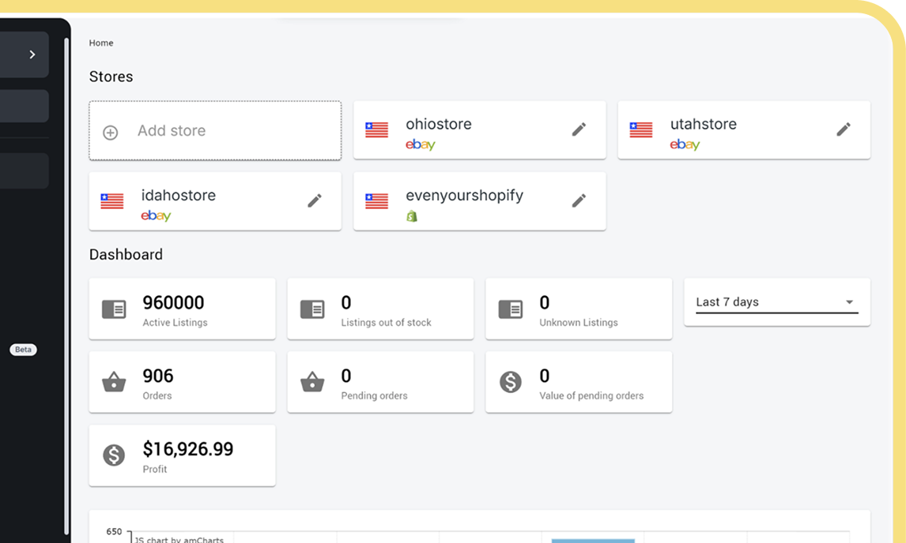Click the eBay logo under ohiostore
The width and height of the screenshot is (906, 543).
(420, 145)
